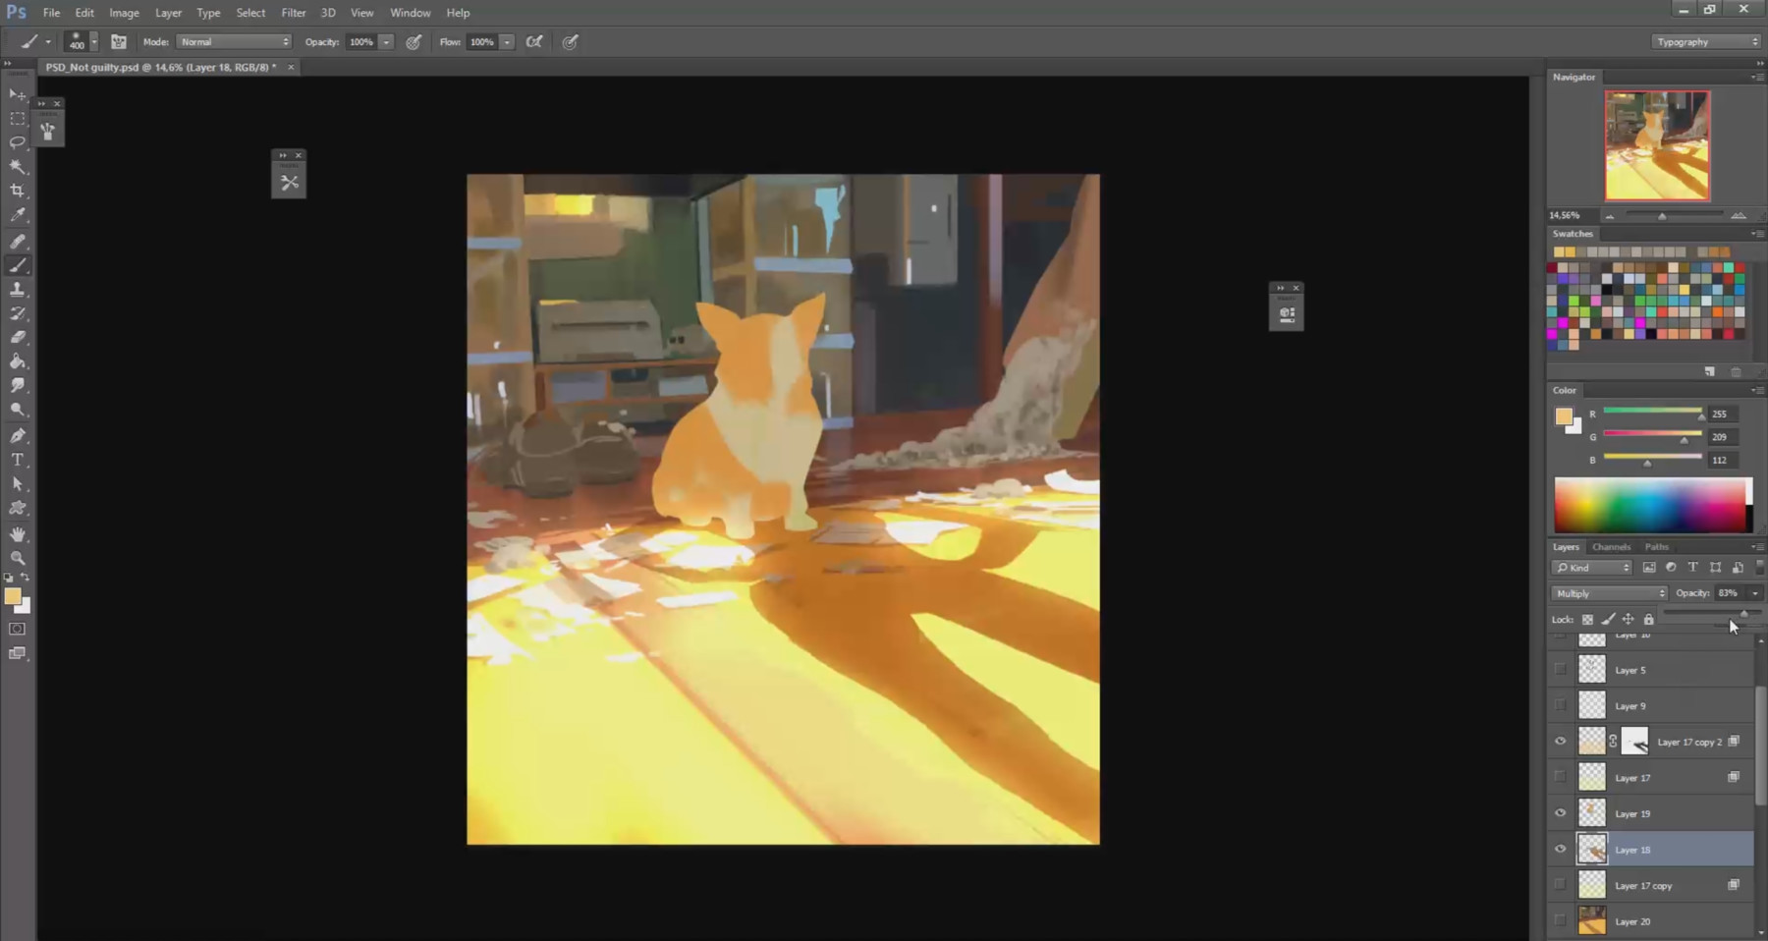Toggle lock position

pyautogui.click(x=1628, y=619)
